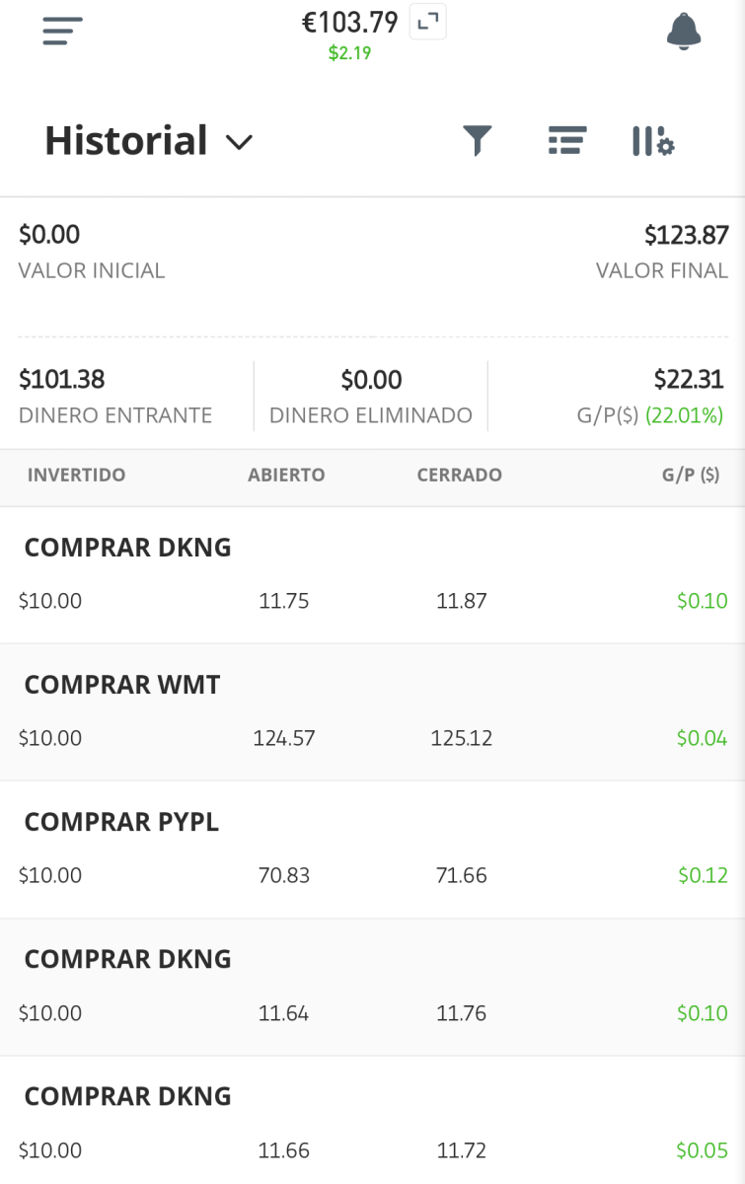Viewport: 745px width, 1184px height.
Task: Open the notifications bell
Action: click(684, 32)
